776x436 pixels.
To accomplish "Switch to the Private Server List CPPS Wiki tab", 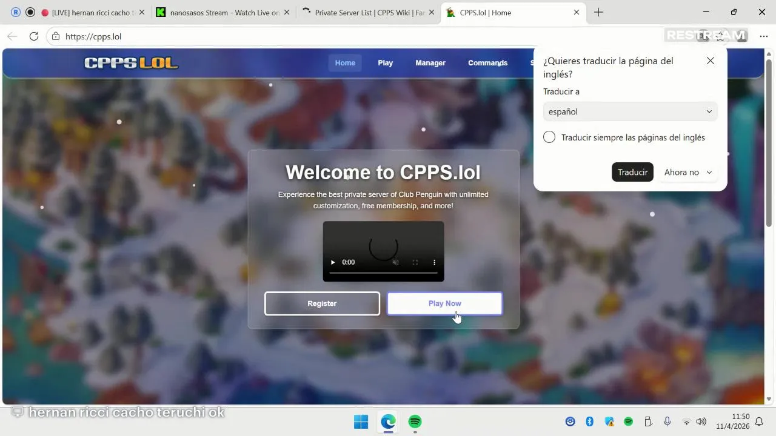I will (x=368, y=12).
